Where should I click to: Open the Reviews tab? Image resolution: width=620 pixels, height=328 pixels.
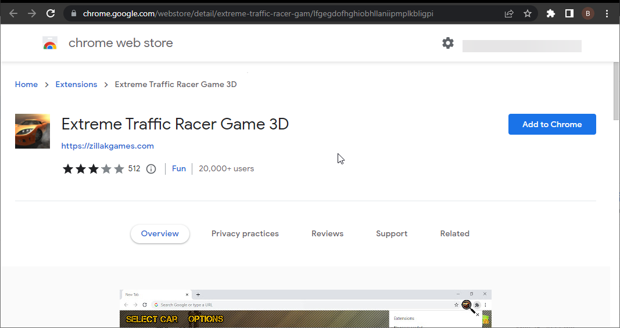pos(327,233)
